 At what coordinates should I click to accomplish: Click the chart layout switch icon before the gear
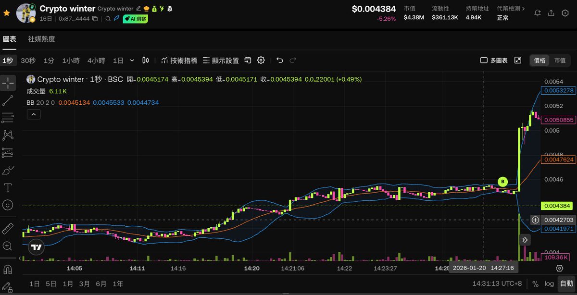248,60
